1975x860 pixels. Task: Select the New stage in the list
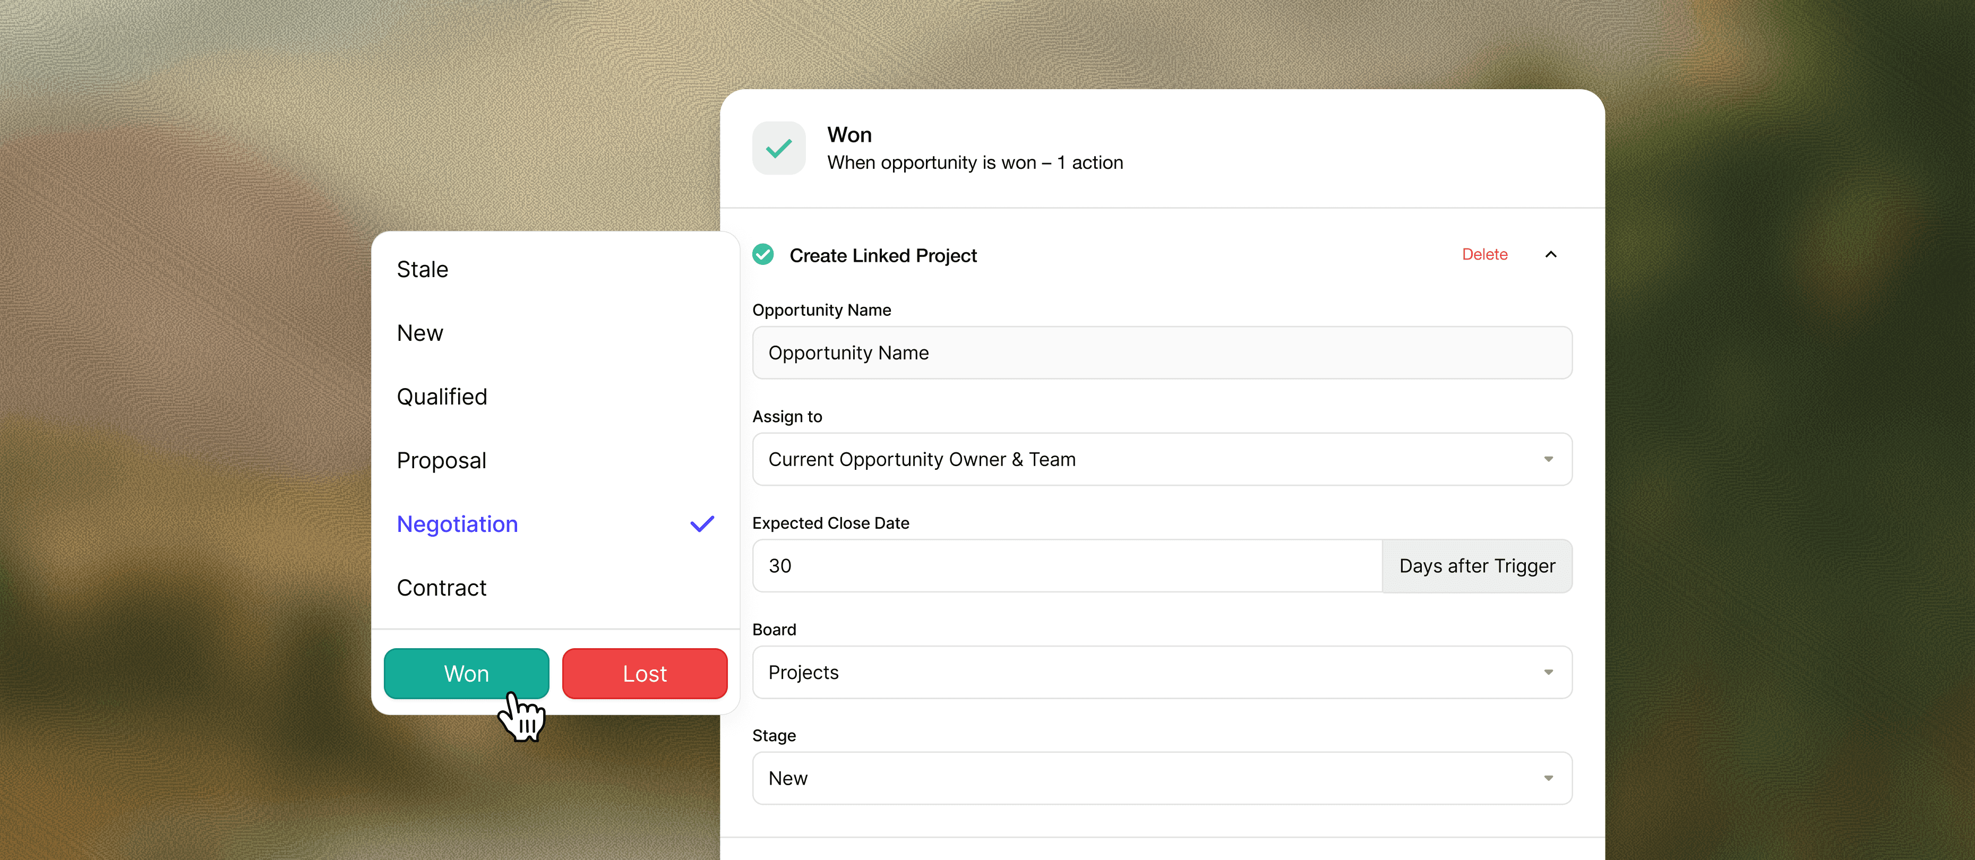[420, 333]
